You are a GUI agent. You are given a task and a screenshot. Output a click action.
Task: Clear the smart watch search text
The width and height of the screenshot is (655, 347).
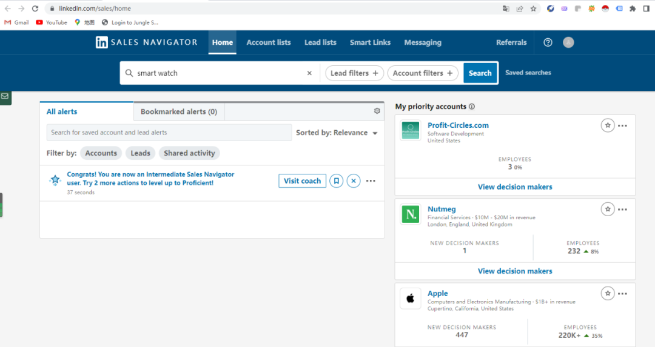309,73
